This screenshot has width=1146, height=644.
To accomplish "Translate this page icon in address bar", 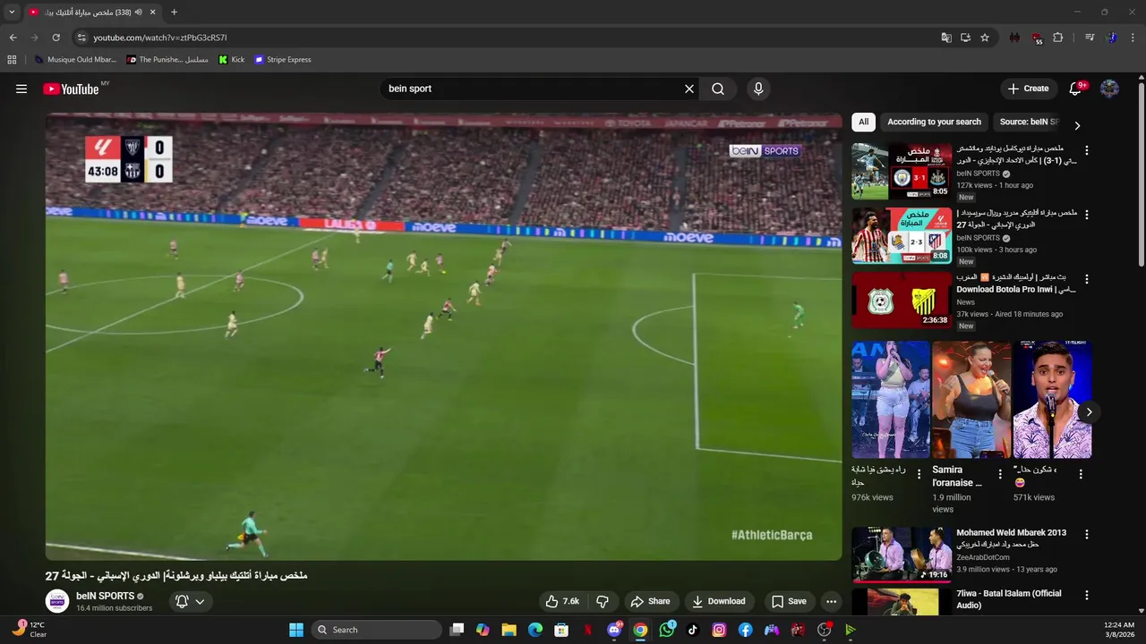I will coord(946,38).
